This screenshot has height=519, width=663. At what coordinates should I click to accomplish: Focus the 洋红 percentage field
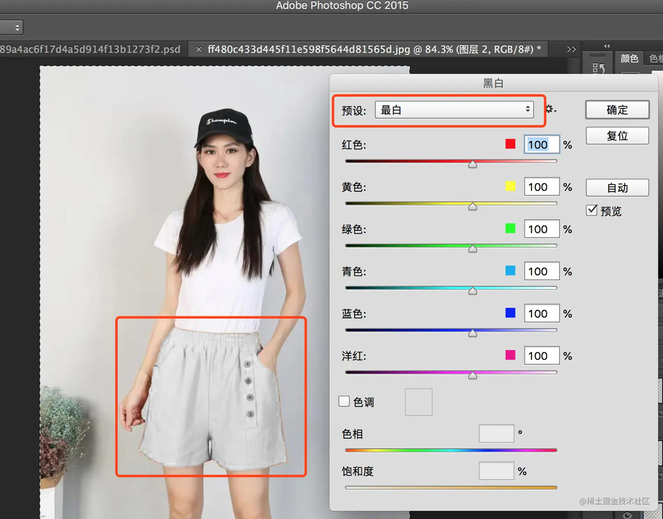[542, 356]
